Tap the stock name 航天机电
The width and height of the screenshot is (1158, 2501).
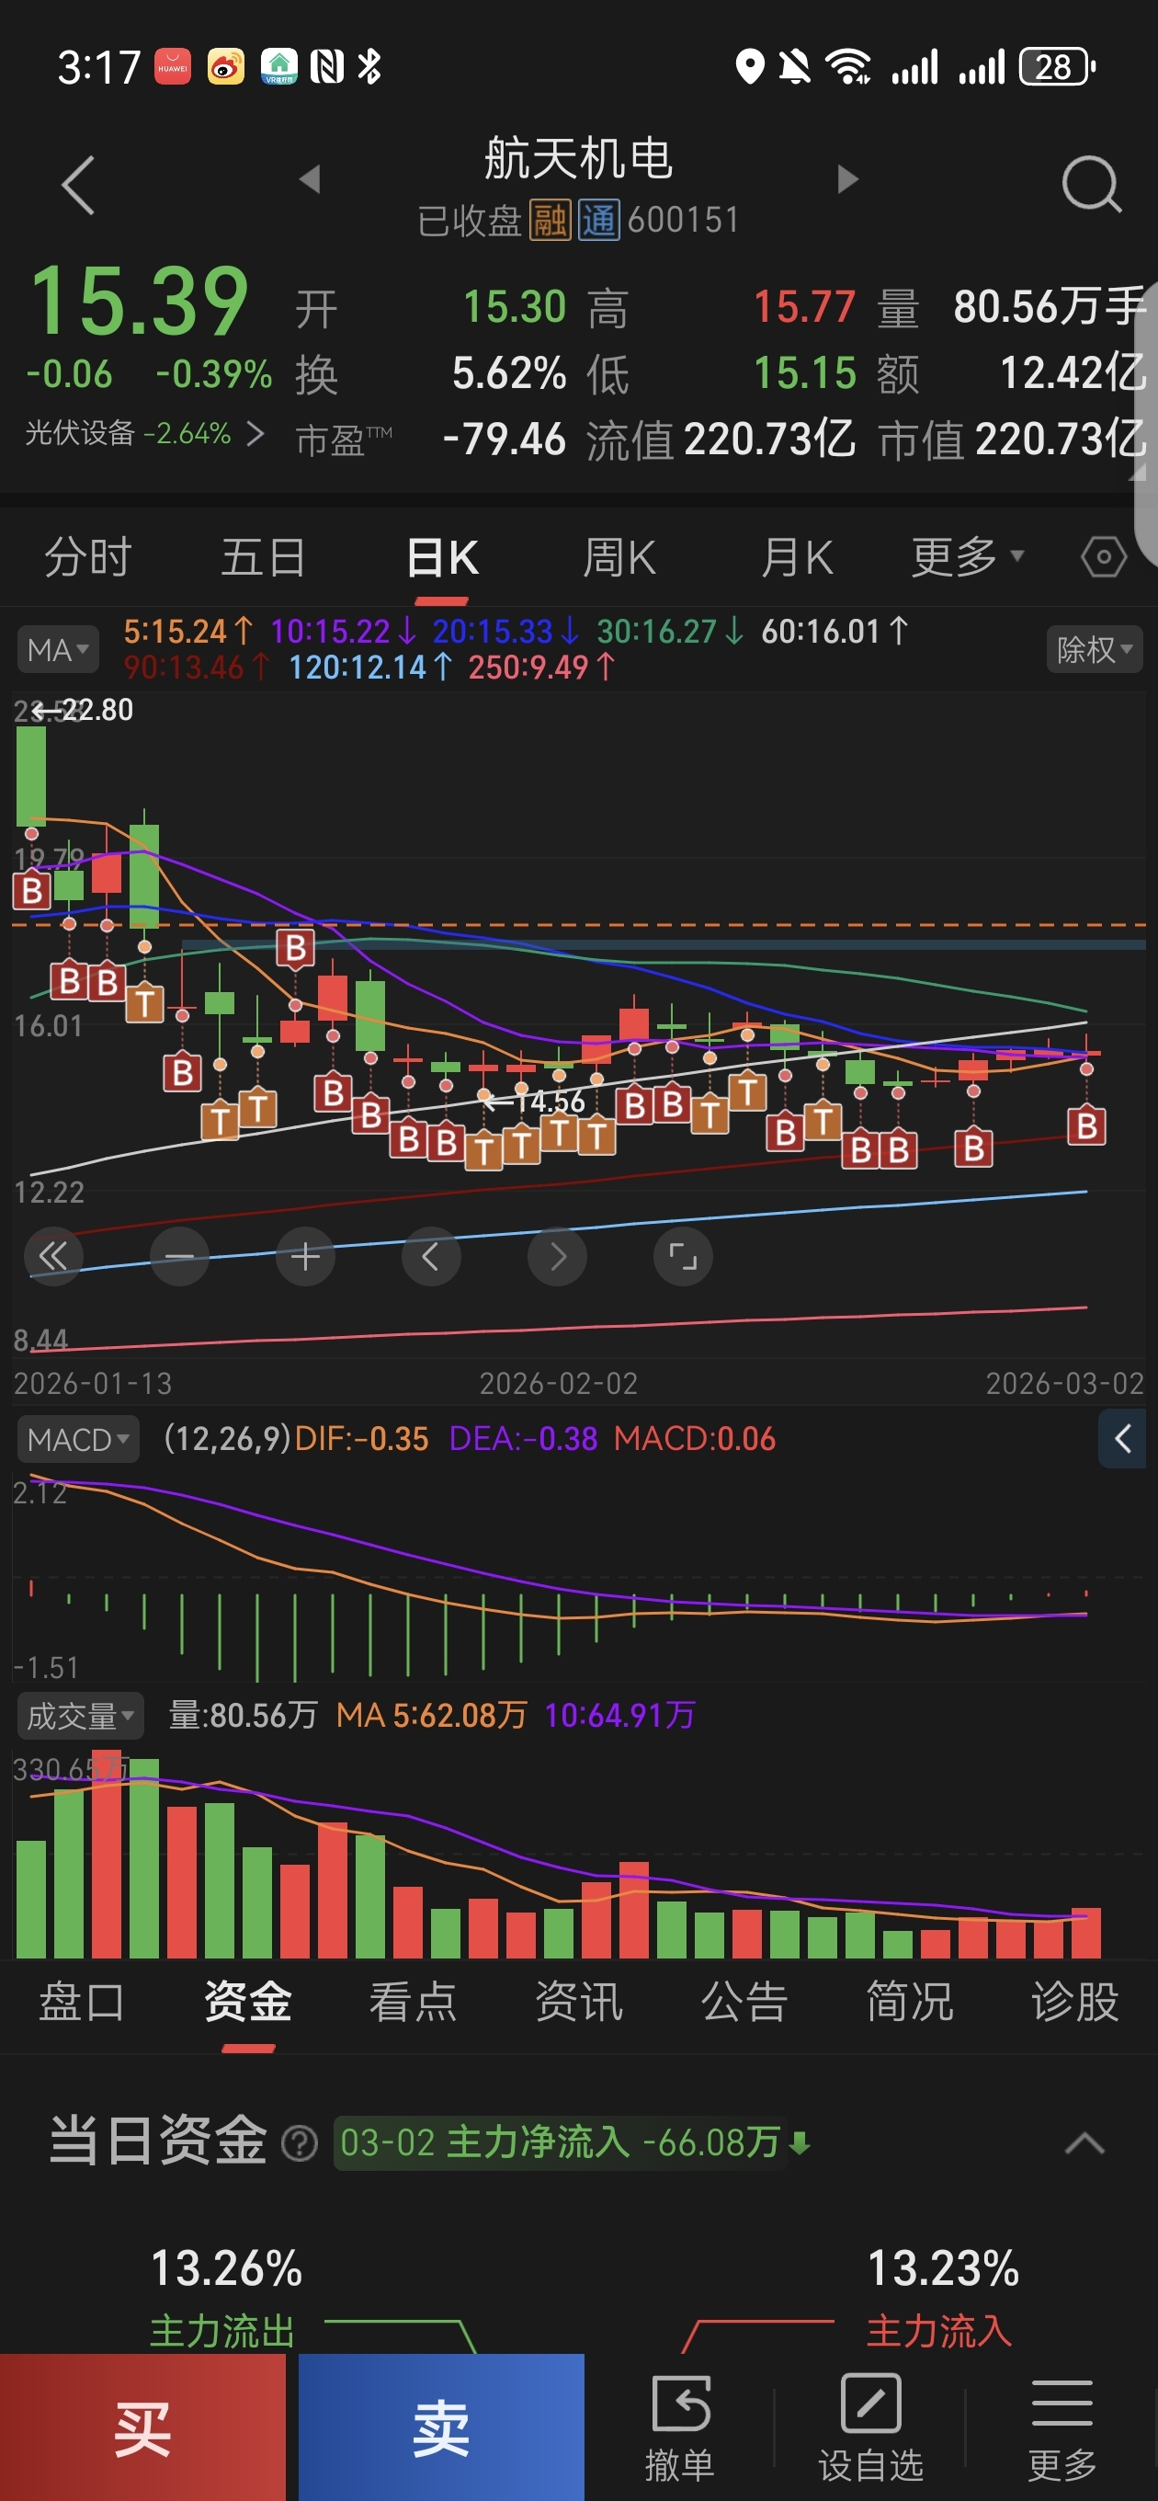(578, 158)
